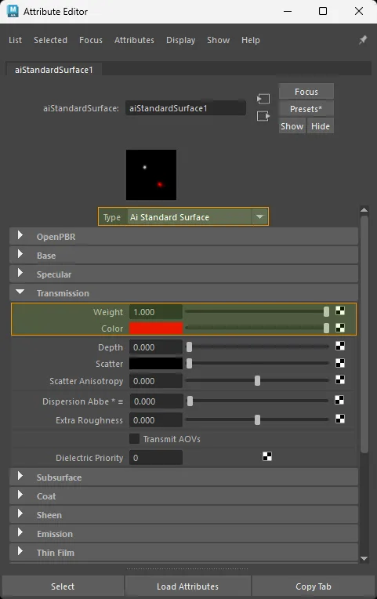Click checker map button for Scatter Anisotropy

[x=340, y=379]
